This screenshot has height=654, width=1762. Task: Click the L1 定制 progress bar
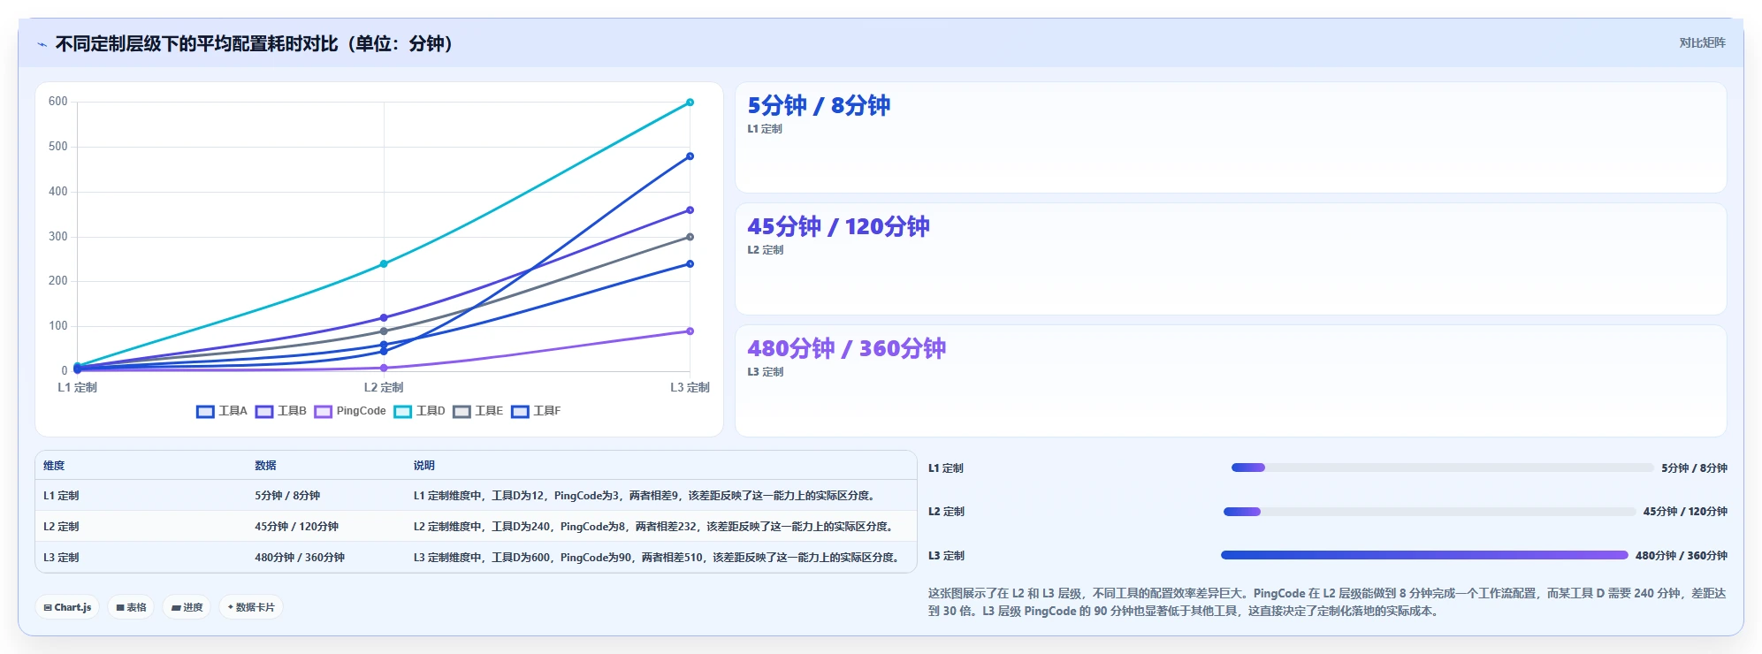tap(1442, 468)
